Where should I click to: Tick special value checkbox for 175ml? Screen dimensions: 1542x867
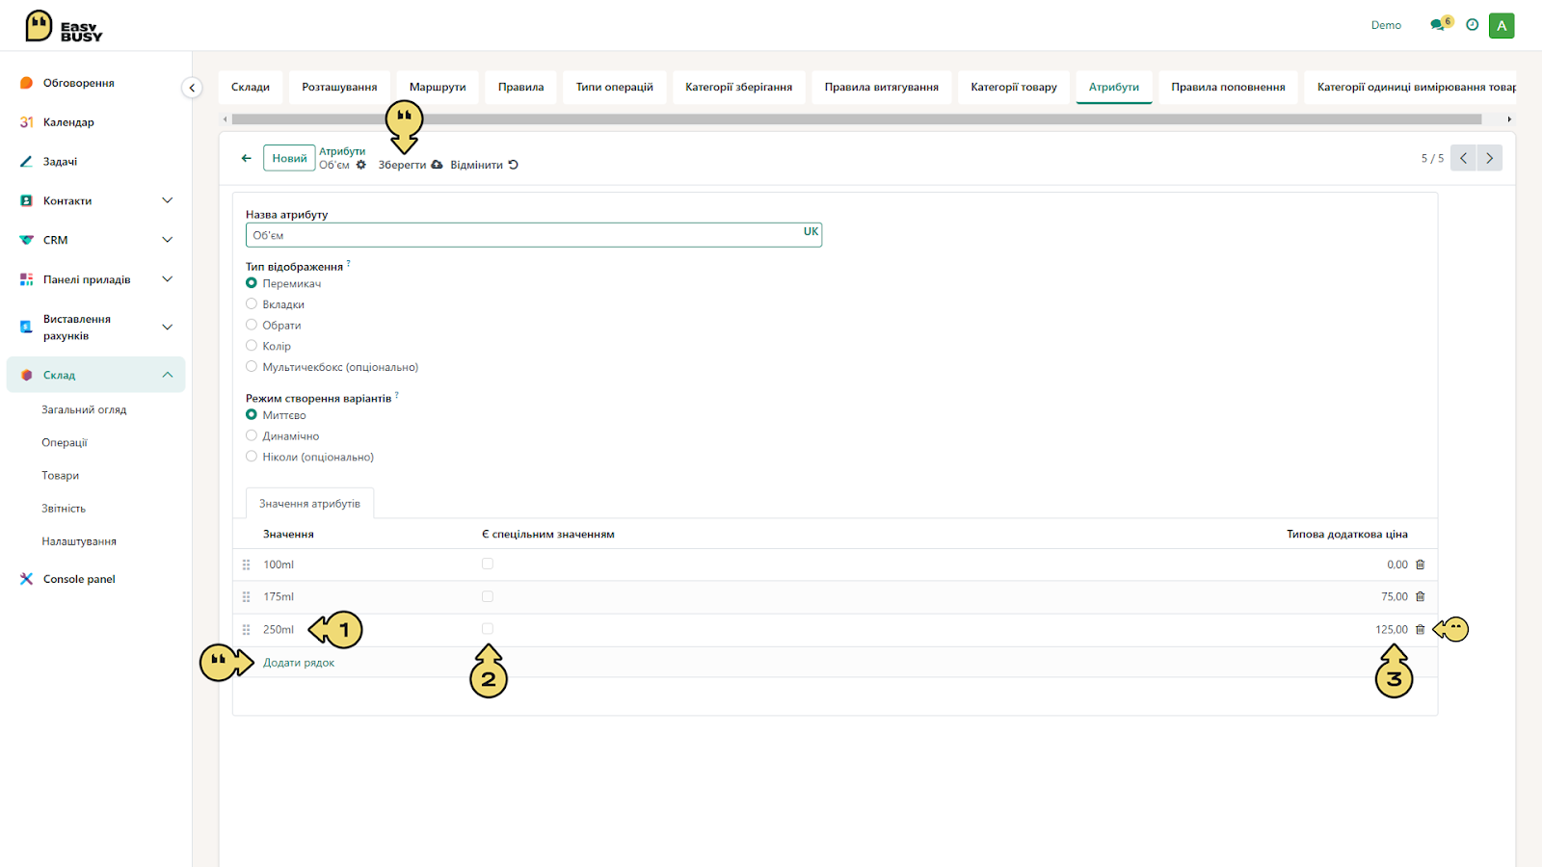[488, 596]
